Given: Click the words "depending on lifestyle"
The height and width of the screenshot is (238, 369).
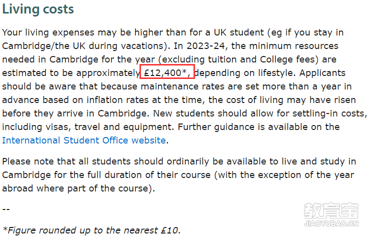Looking at the screenshot, I should [244, 73].
